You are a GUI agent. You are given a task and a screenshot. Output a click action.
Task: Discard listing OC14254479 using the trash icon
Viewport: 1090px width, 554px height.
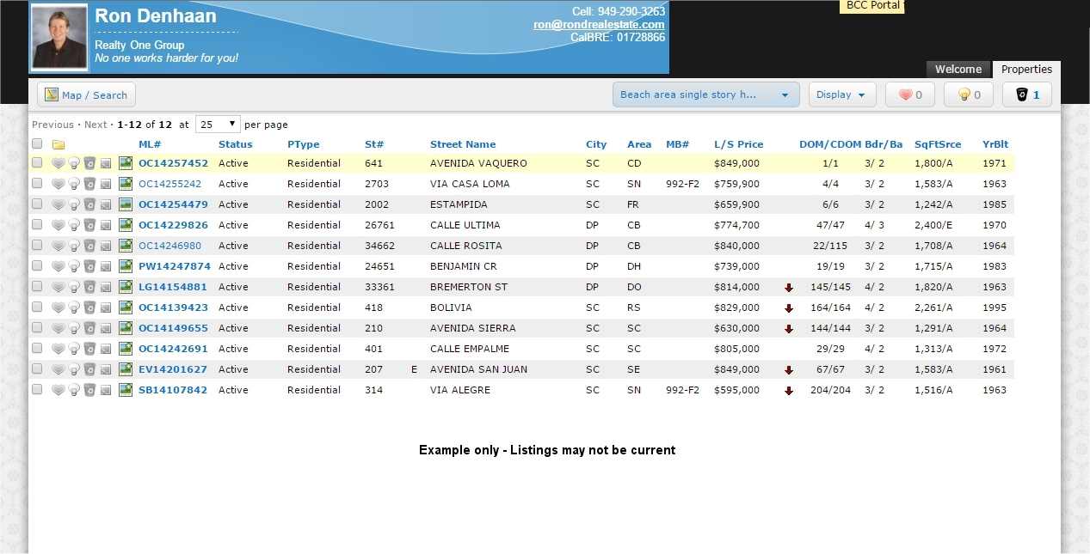[89, 204]
